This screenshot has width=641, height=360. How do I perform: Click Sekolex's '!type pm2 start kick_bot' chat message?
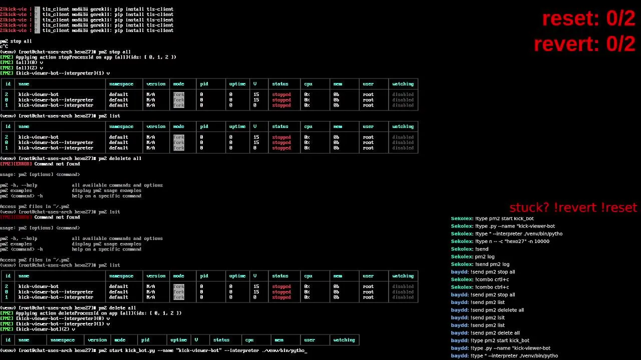(492, 218)
